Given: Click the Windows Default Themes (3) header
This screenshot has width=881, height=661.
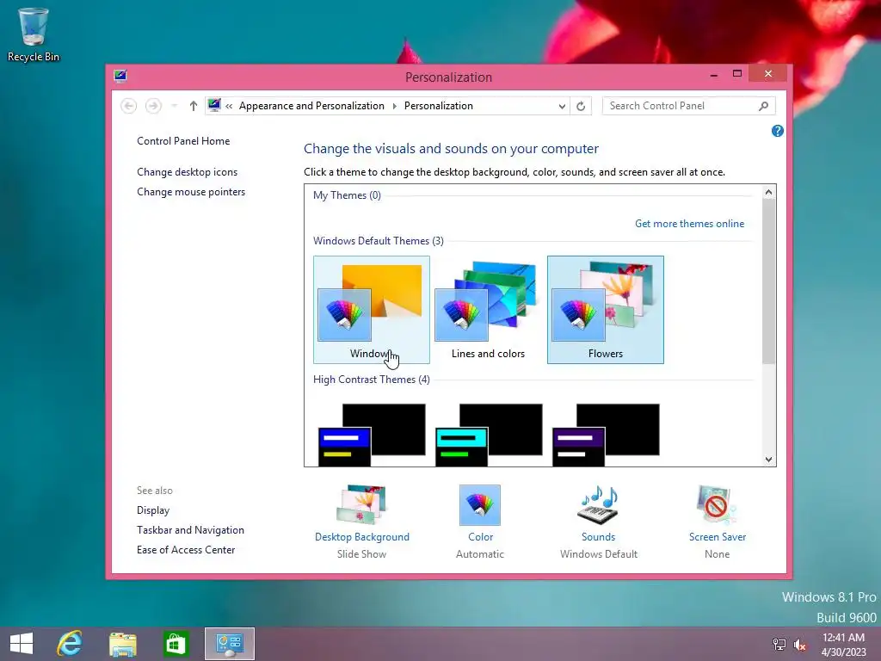Looking at the screenshot, I should [379, 241].
